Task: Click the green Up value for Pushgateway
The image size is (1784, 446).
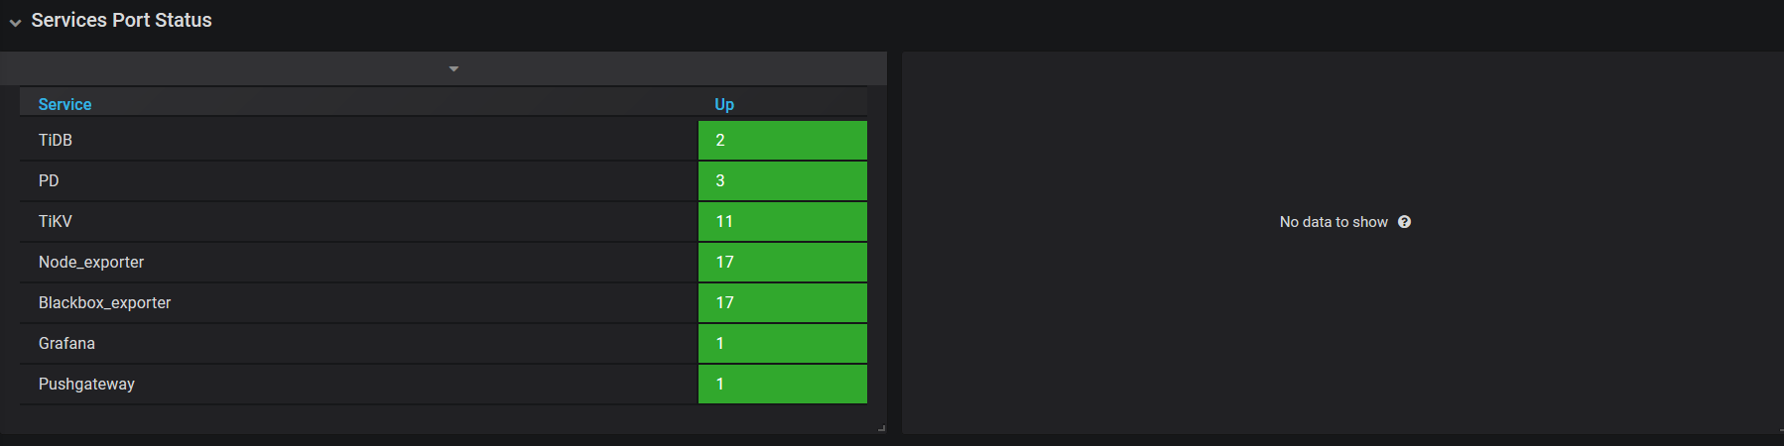Action: tap(782, 384)
